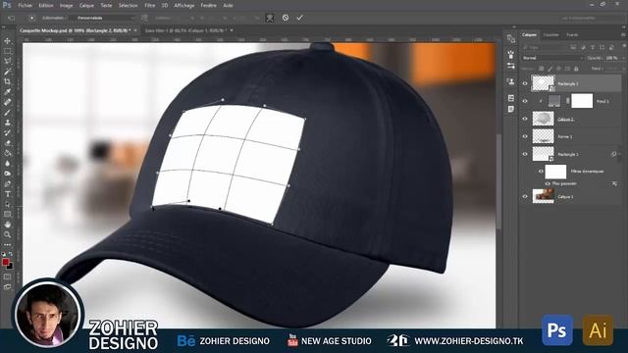Select the Rectangle 2 layer thumbnail
Viewport: 628px width, 353px height.
(543, 83)
